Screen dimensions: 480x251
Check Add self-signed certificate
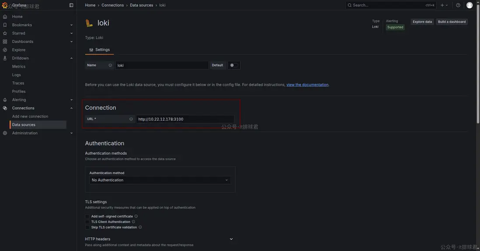[x=87, y=216]
